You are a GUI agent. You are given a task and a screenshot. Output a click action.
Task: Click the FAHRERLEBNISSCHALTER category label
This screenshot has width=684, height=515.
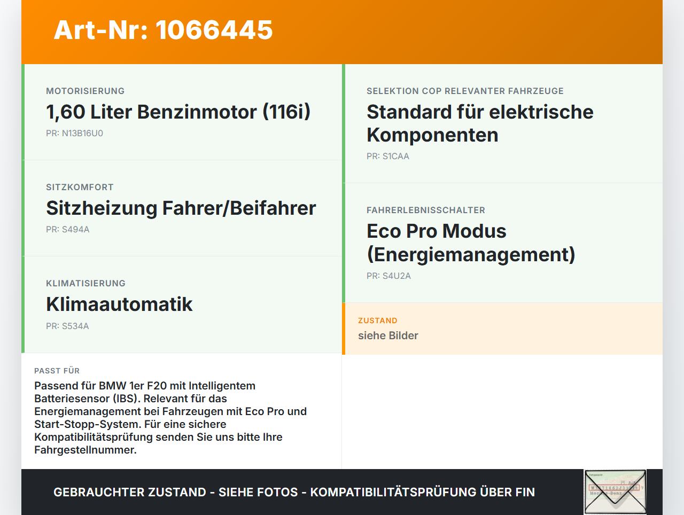coord(426,210)
